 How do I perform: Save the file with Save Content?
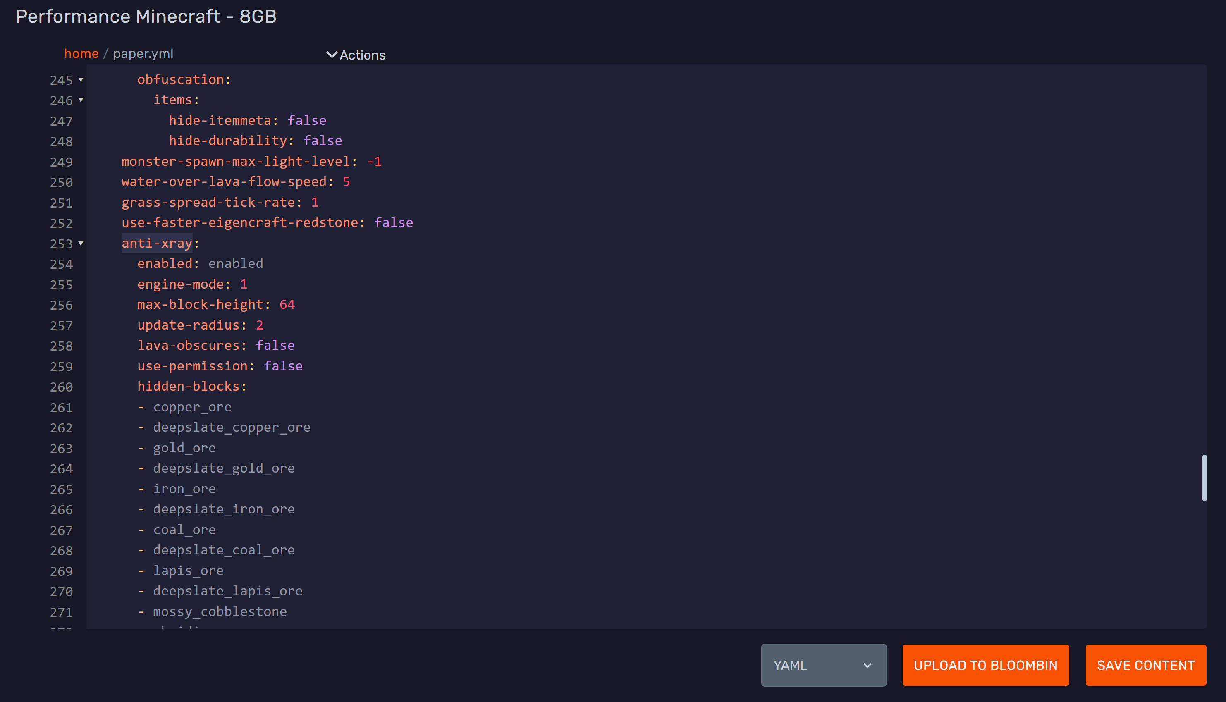coord(1145,665)
